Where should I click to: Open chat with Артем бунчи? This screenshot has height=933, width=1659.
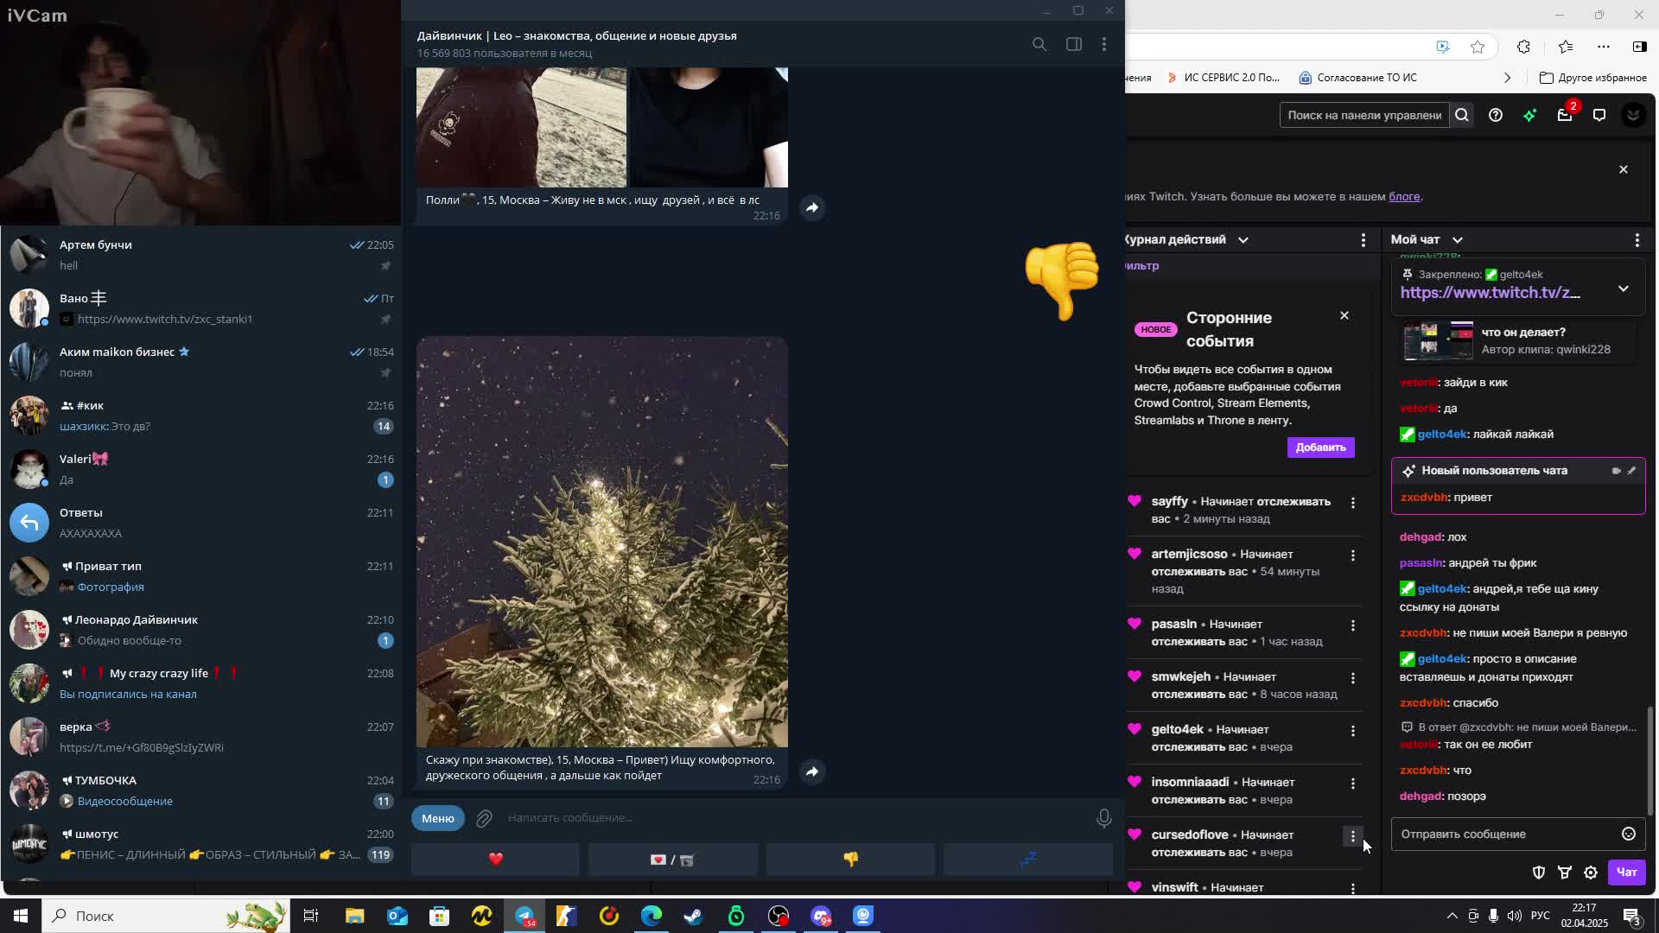[200, 255]
